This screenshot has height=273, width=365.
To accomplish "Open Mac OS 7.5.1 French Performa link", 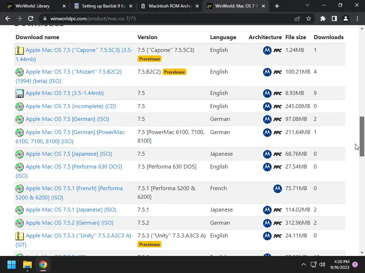I will tap(69, 193).
